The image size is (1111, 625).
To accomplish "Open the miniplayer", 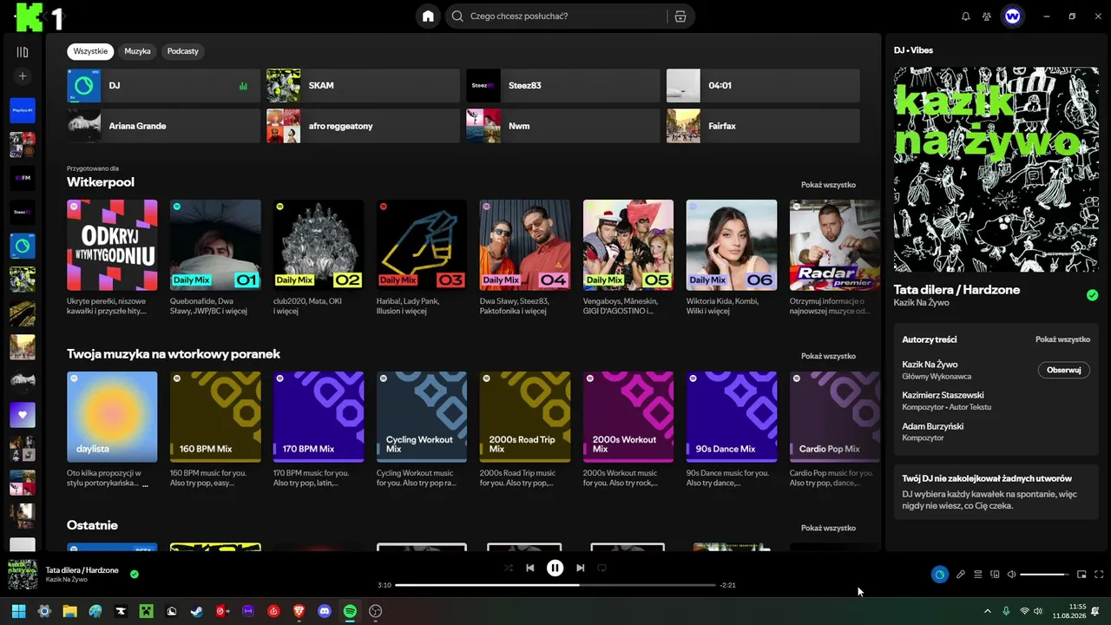I will tap(1081, 574).
